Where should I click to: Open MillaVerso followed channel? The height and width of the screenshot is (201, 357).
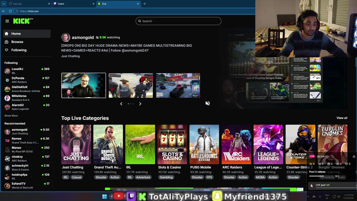[x=27, y=98]
